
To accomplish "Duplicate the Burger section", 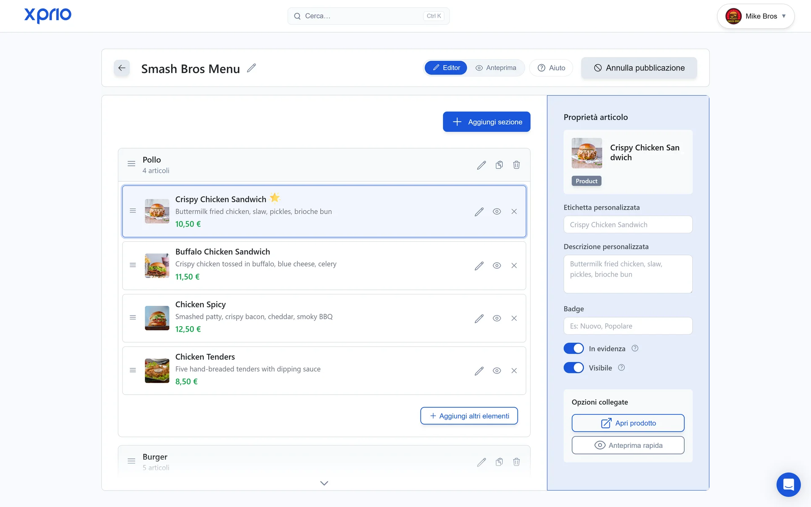I will point(499,462).
